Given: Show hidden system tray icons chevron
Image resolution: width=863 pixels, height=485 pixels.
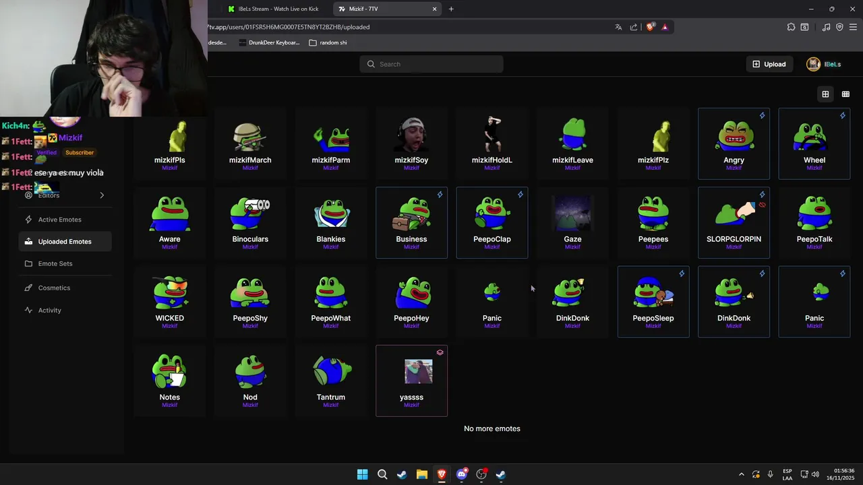Looking at the screenshot, I should (x=742, y=474).
